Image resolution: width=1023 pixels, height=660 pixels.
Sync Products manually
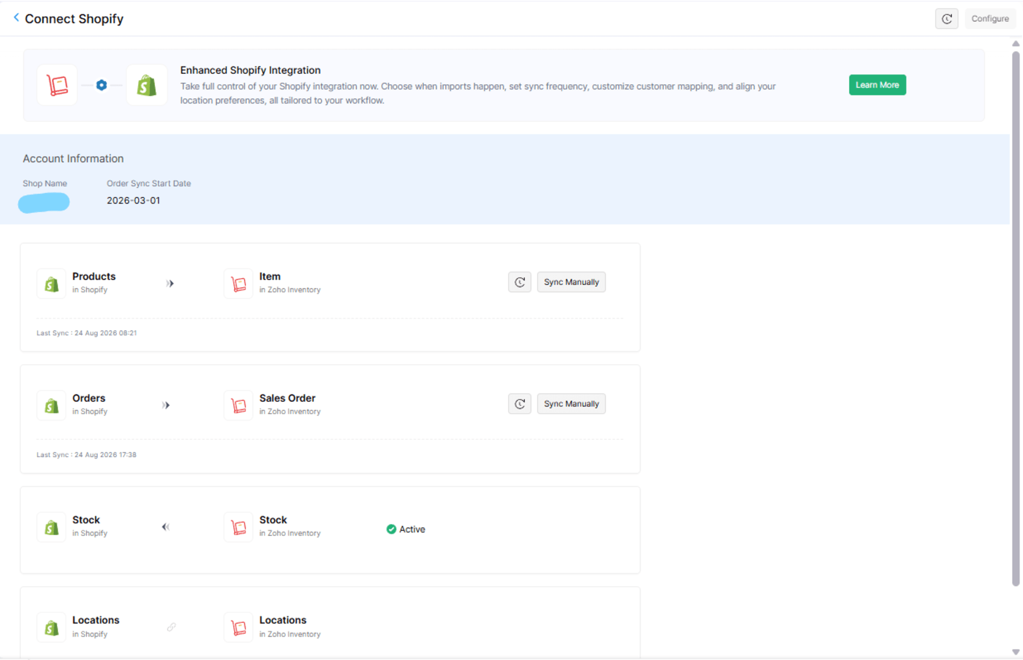571,282
